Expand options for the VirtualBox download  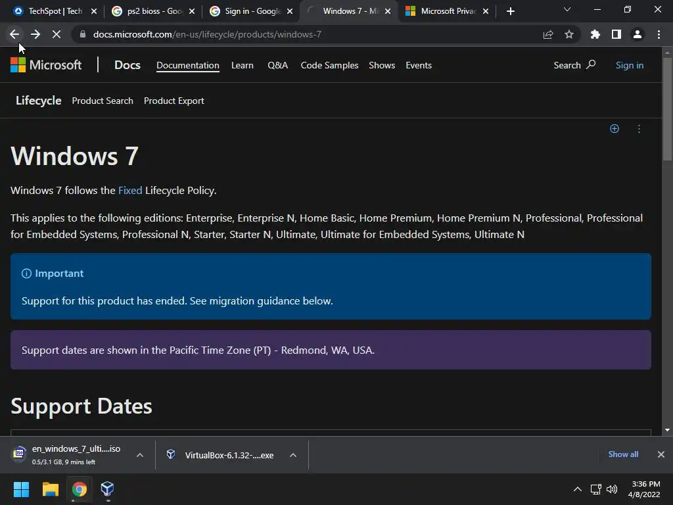tap(292, 455)
